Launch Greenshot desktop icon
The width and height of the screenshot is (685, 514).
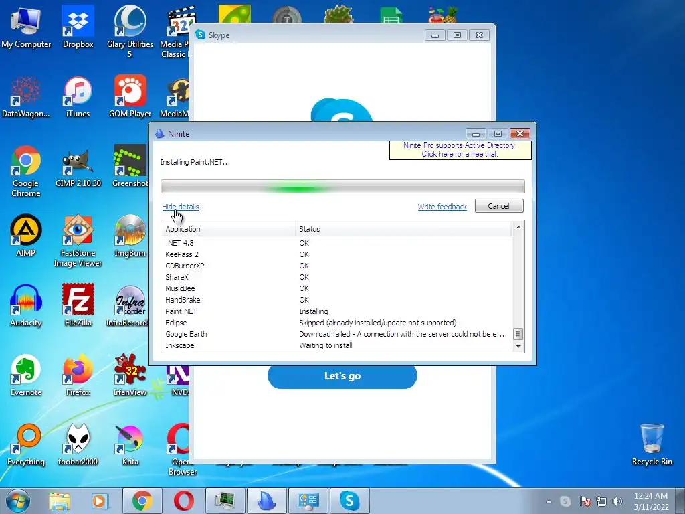pyautogui.click(x=130, y=167)
